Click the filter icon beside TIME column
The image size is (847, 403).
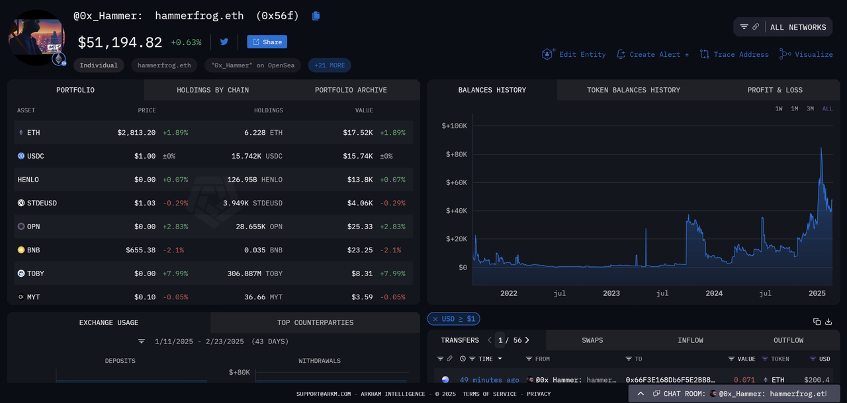pyautogui.click(x=473, y=359)
